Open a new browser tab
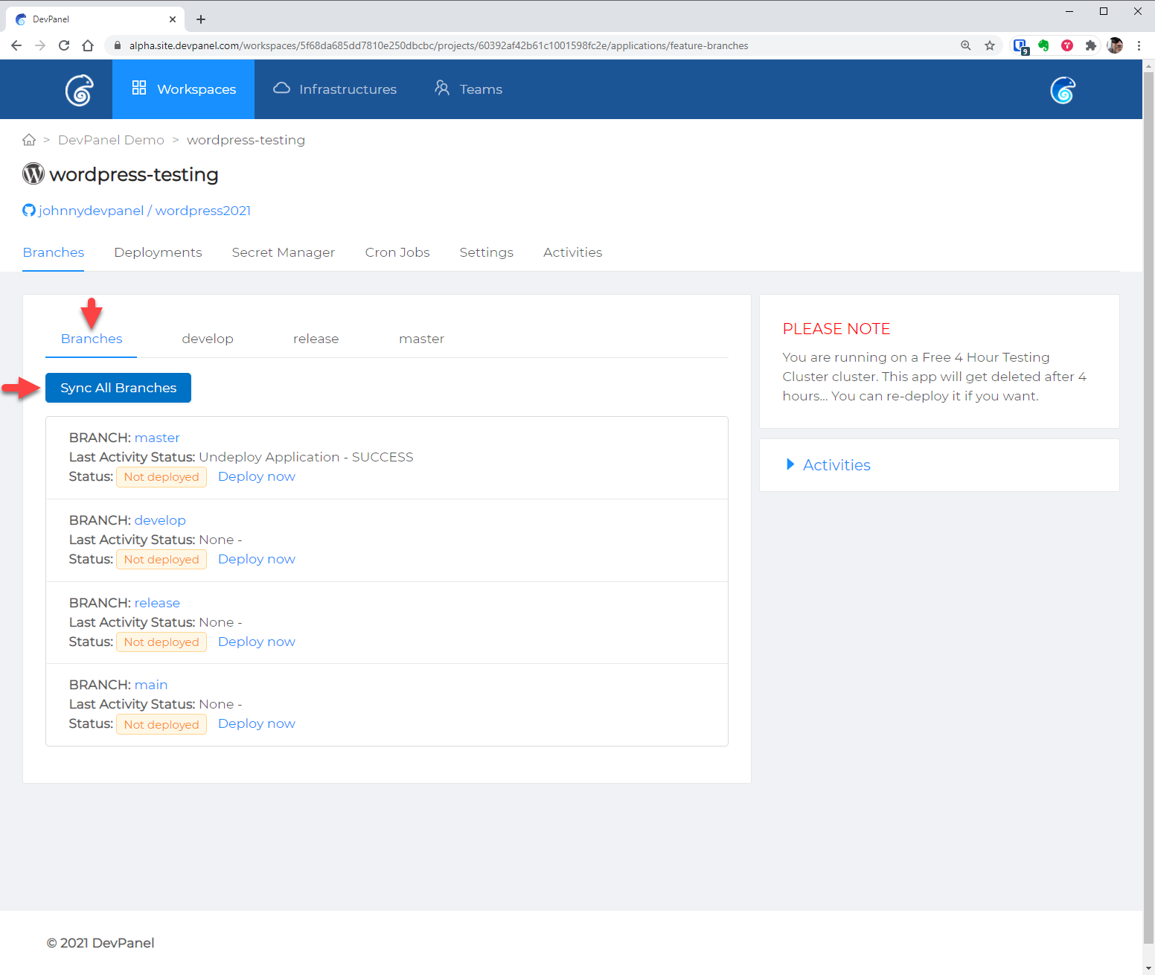The image size is (1155, 975). [201, 19]
